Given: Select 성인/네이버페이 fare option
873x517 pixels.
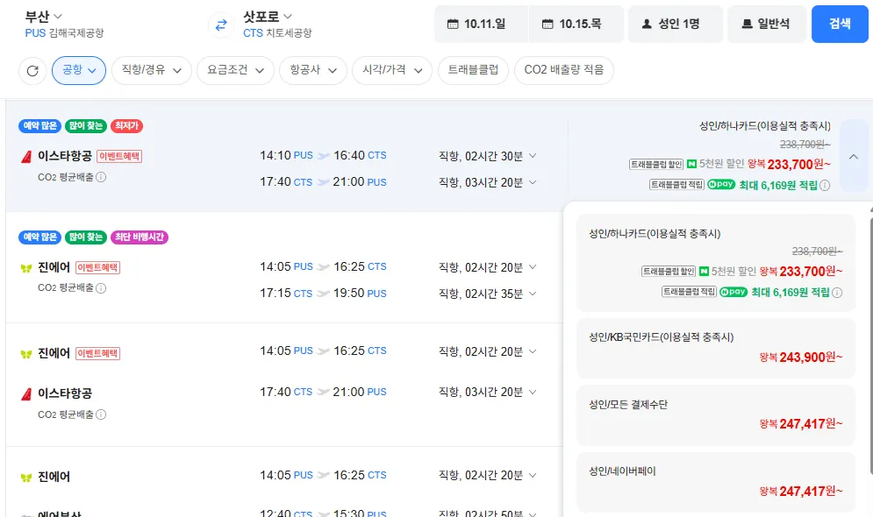Looking at the screenshot, I should point(715,482).
